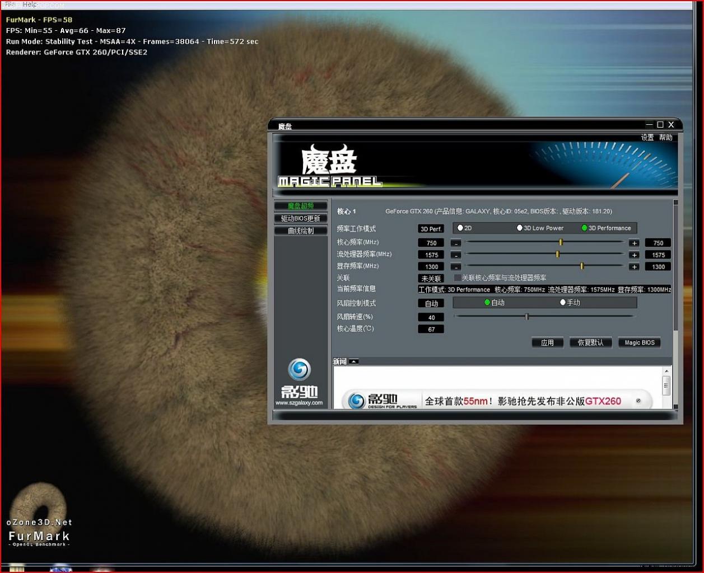Open the 帮助 help menu
Screen dimensions: 704x573
pos(665,138)
